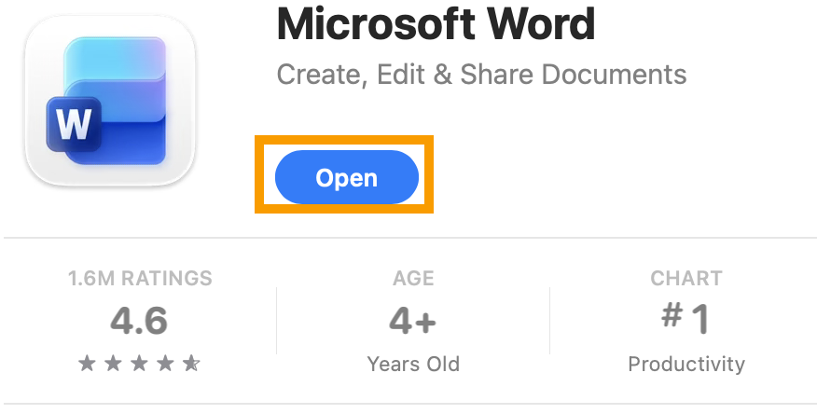
Task: Click the #1 chart ranking
Action: [686, 320]
